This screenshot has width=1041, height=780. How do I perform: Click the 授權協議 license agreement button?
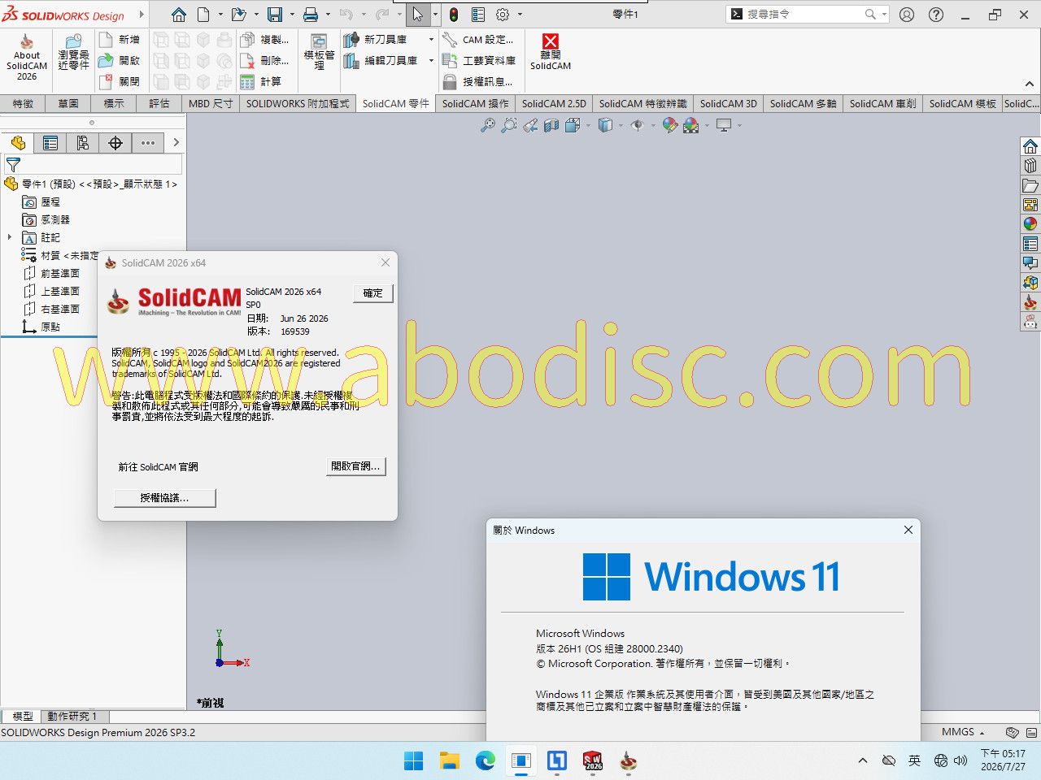(x=165, y=497)
